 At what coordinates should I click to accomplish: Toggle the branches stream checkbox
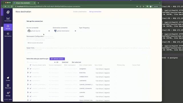pos(31,73)
